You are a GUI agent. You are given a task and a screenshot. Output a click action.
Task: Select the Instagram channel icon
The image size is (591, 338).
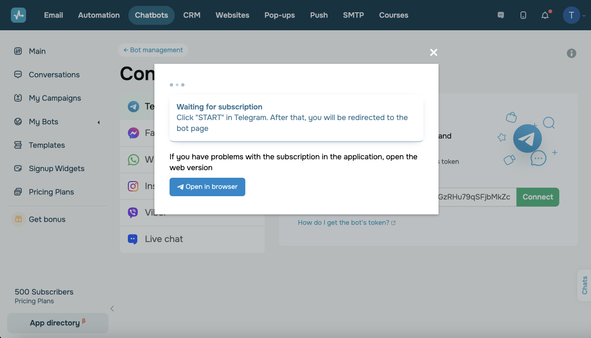click(x=134, y=186)
